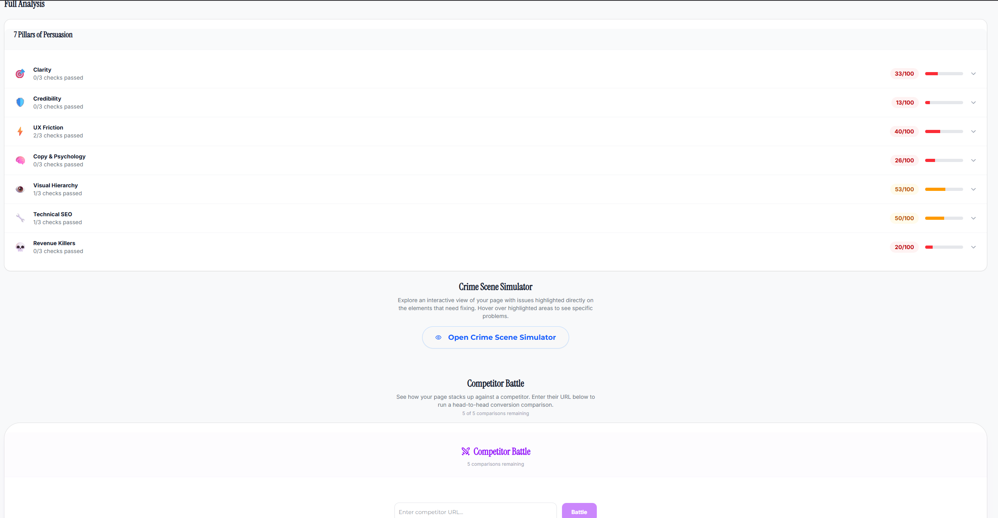The width and height of the screenshot is (998, 518).
Task: Select the Full Analysis heading
Action: [x=25, y=5]
